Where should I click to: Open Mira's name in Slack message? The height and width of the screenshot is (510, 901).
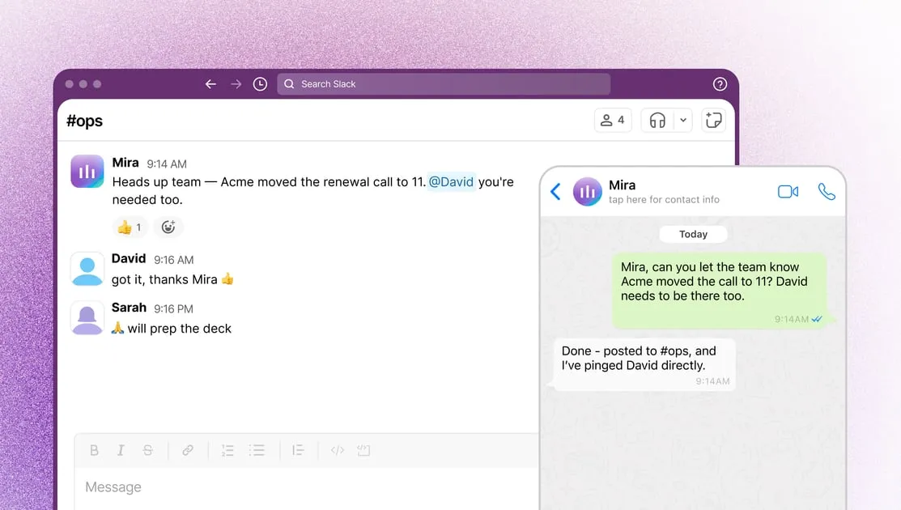[x=125, y=163]
